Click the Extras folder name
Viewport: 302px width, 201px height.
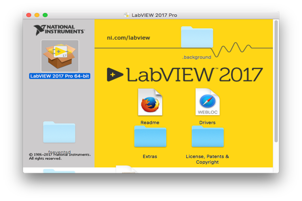[150, 157]
